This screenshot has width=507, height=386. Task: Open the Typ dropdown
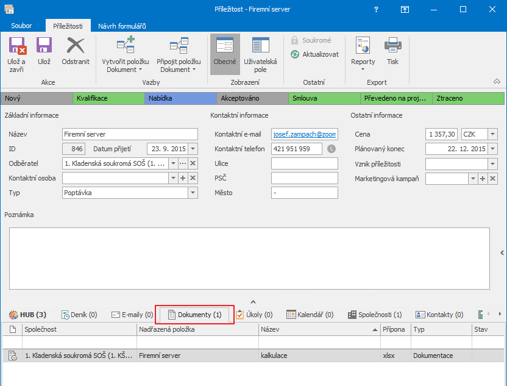coord(193,193)
